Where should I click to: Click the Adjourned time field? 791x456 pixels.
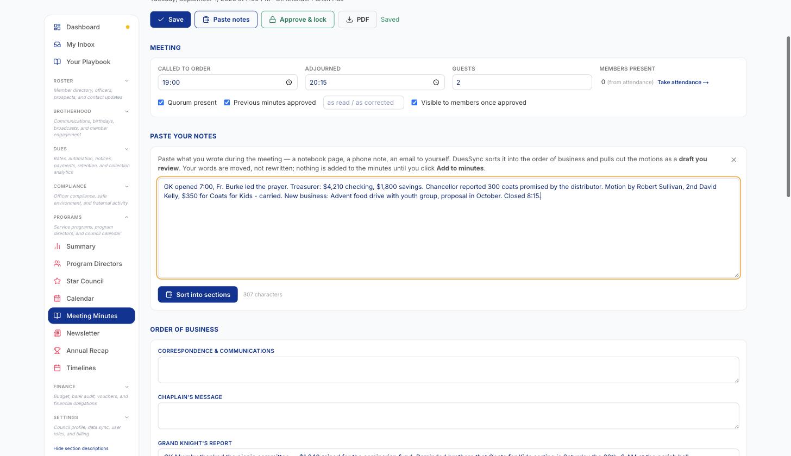pos(375,83)
